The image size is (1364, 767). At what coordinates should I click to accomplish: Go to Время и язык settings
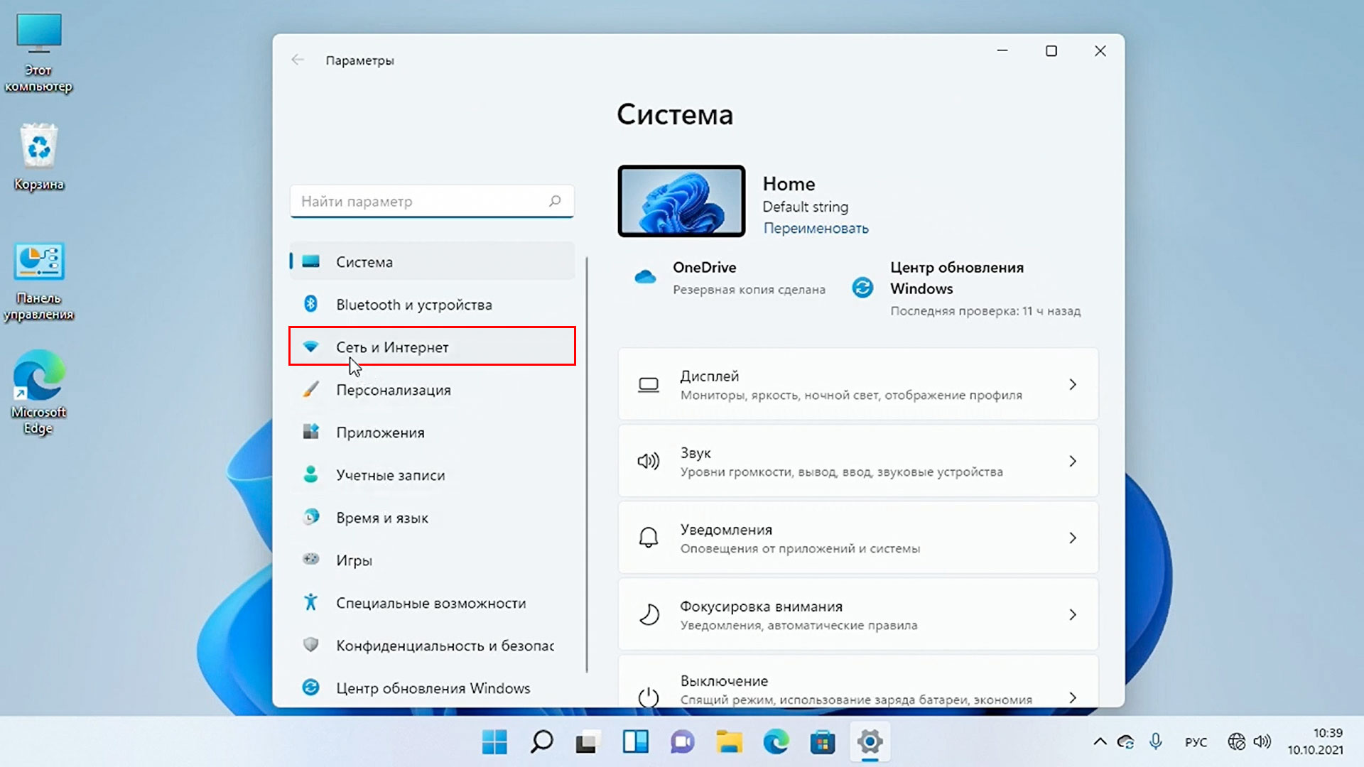point(382,518)
